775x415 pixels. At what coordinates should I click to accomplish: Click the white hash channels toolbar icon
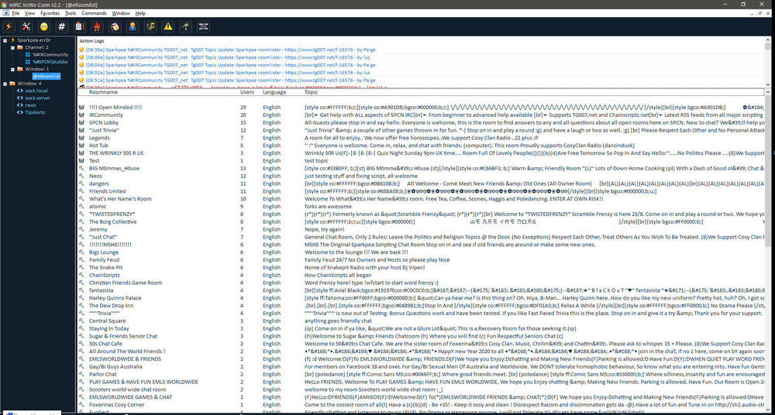62,26
